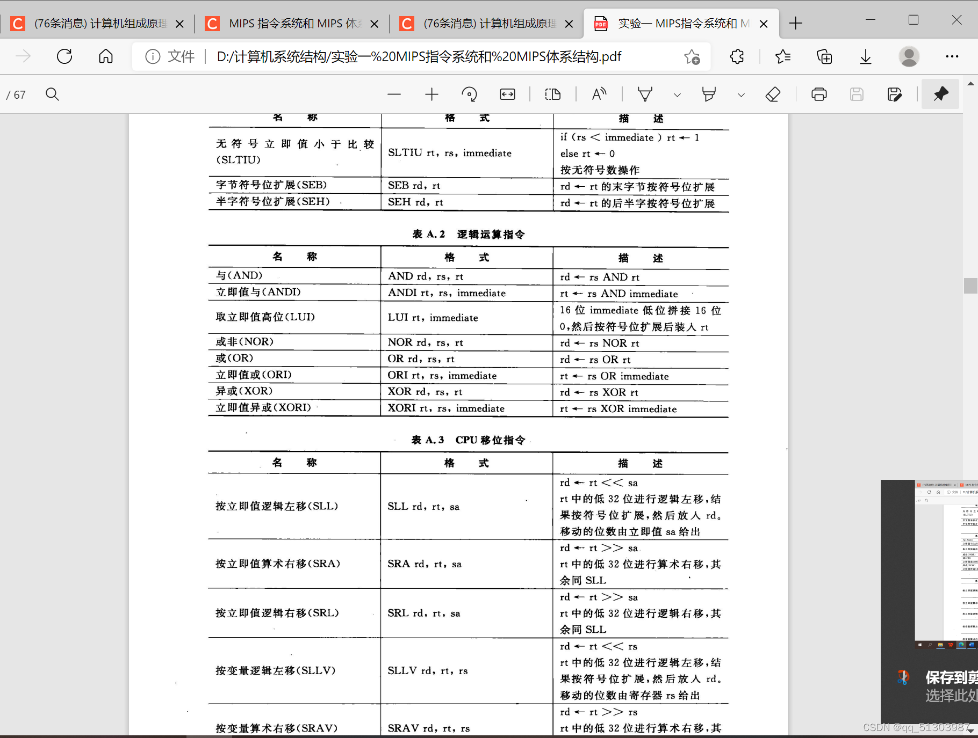This screenshot has height=738, width=978.
Task: Print the PDF document
Action: (x=819, y=94)
